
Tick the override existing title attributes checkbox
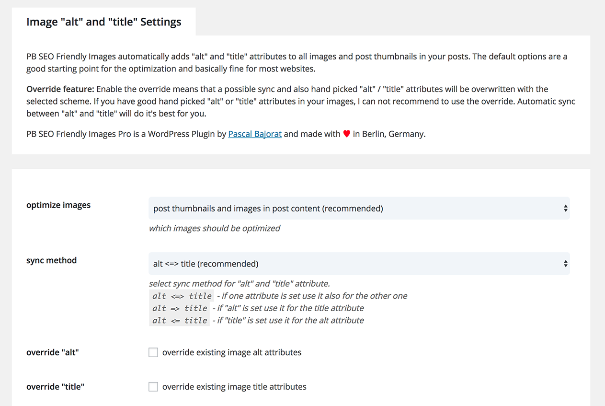(x=153, y=387)
